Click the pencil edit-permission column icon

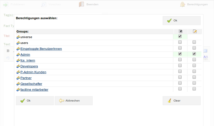[195, 31]
